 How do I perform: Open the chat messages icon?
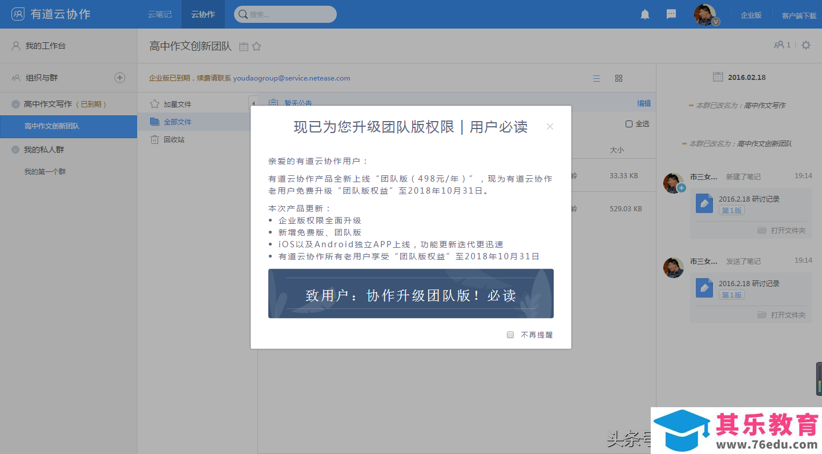click(671, 14)
